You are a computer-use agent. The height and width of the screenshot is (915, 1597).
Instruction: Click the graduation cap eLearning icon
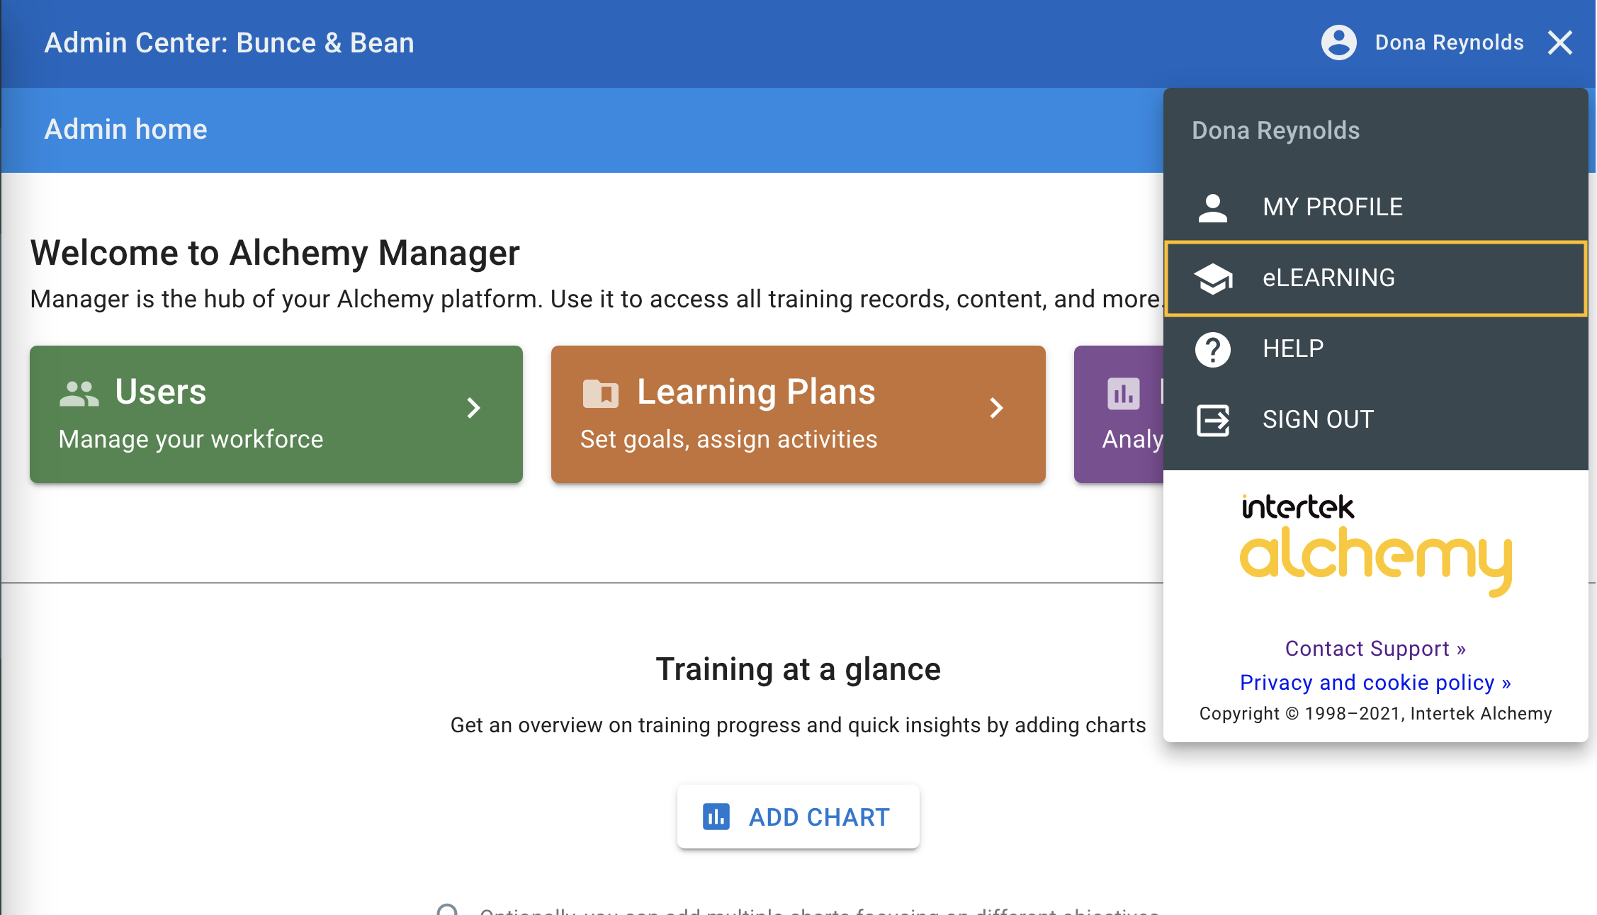click(x=1213, y=278)
